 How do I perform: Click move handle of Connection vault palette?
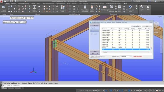click(30, 18)
